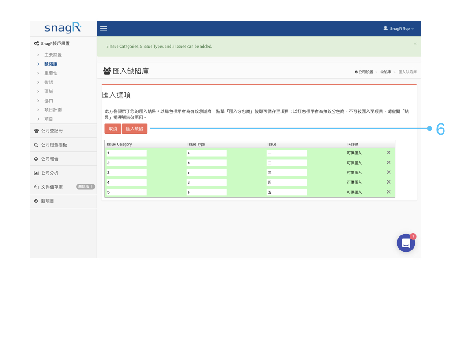Click the 公司分析 chart icon
This screenshot has width=451, height=338.
[x=37, y=173]
